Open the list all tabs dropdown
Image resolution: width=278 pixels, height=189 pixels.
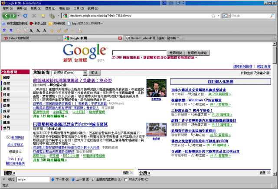click(274, 38)
